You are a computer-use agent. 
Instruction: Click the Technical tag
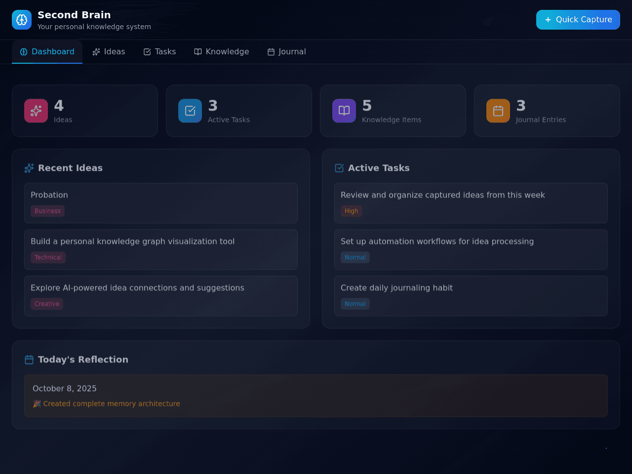[x=48, y=257]
